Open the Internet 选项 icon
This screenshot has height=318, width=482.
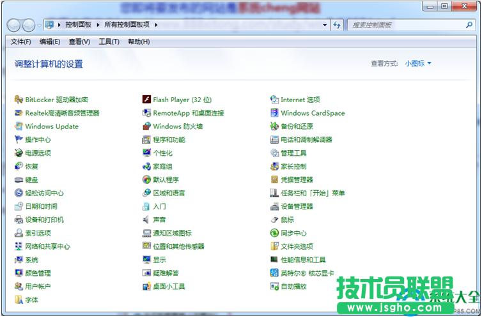tap(275, 100)
